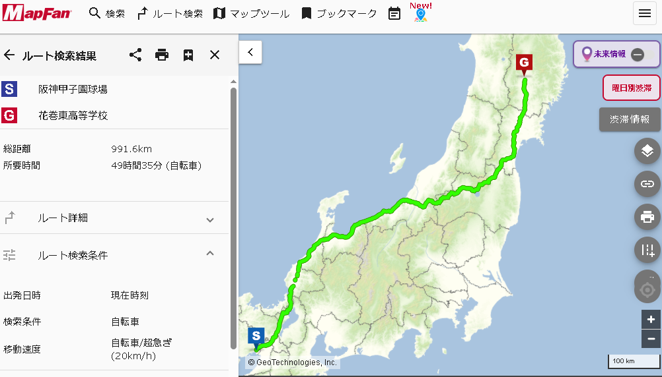
Task: Open the ルート検索 menu
Action: click(x=170, y=13)
